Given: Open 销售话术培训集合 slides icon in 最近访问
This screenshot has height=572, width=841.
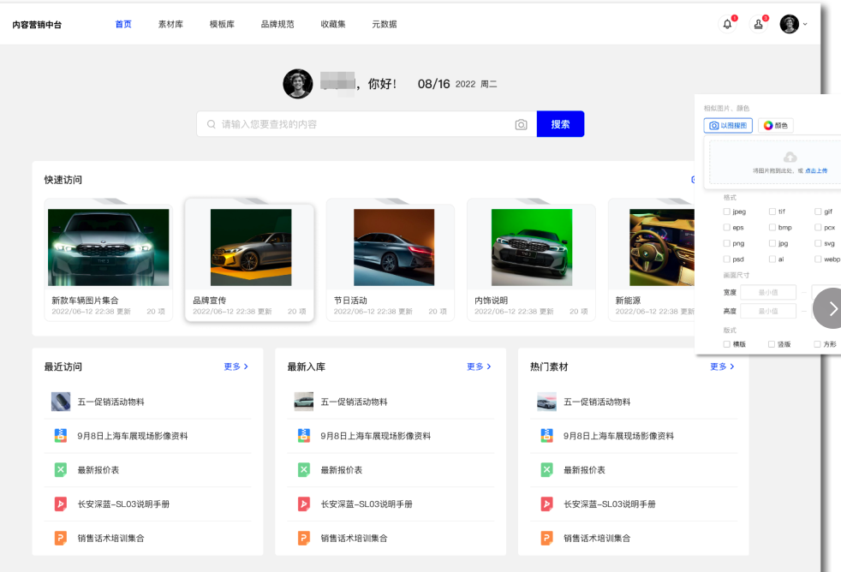Looking at the screenshot, I should tap(61, 539).
